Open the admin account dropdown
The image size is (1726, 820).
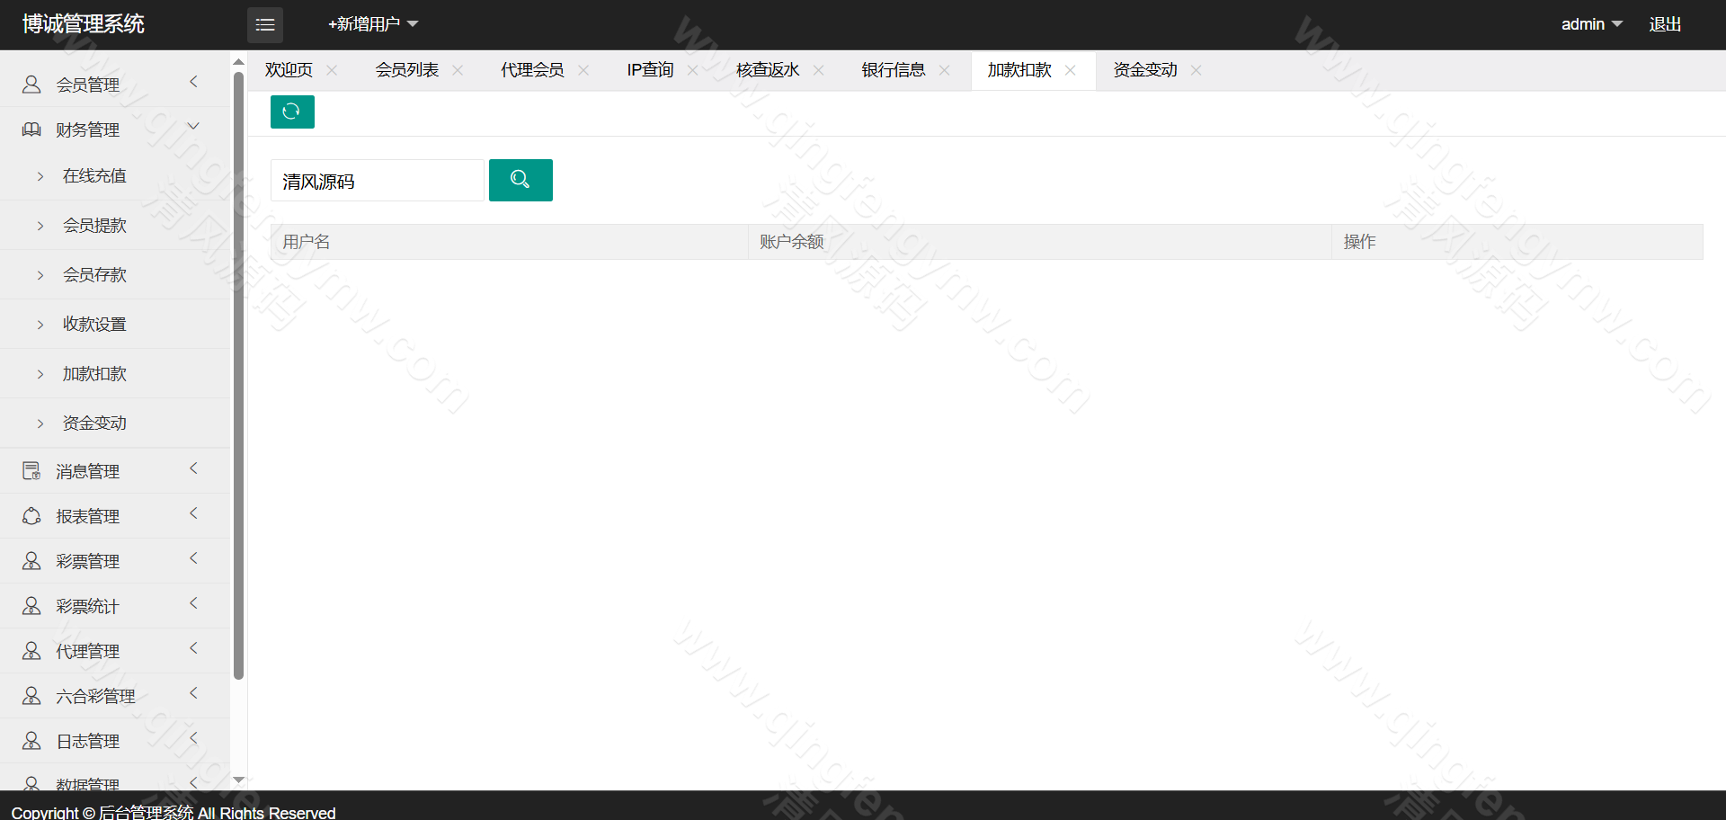(x=1590, y=24)
